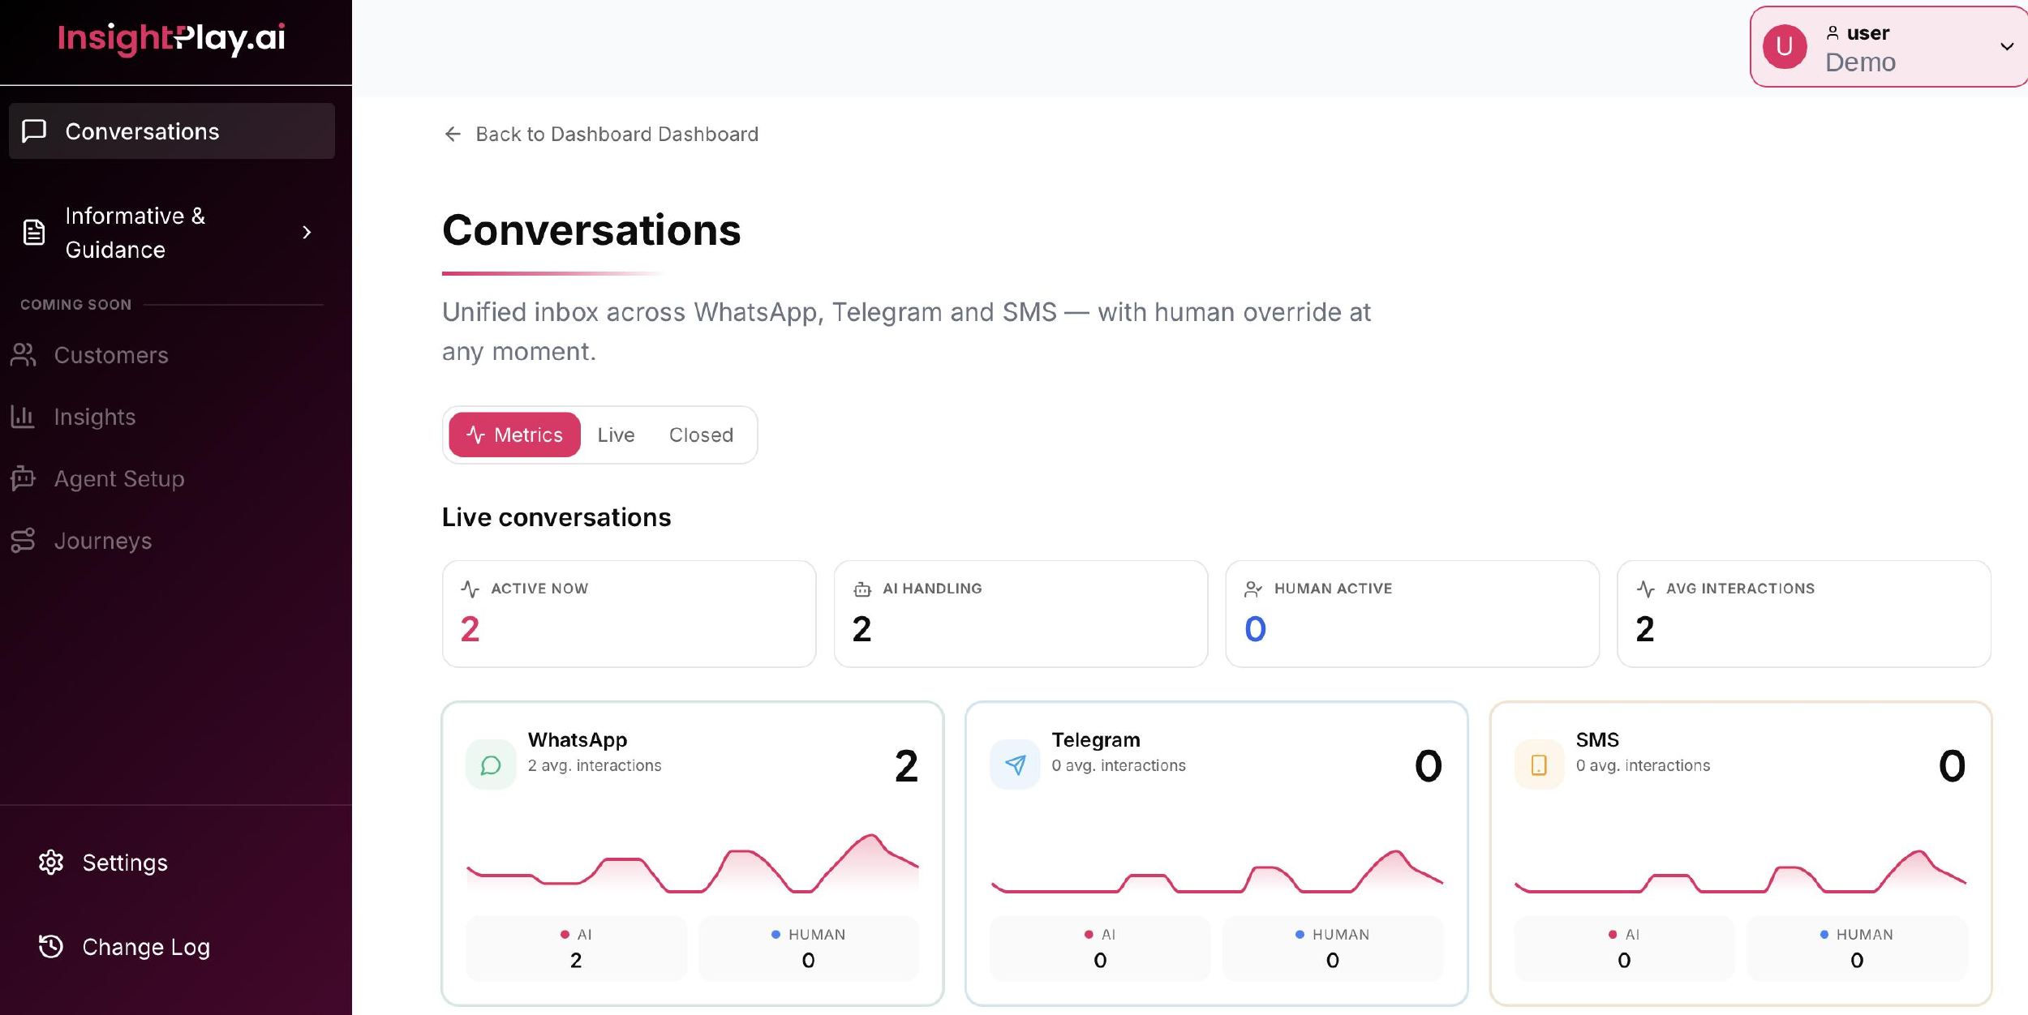Click the Journeys route icon
This screenshot has height=1015, width=2028.
[24, 541]
